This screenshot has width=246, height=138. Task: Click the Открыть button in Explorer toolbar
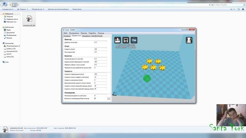(23, 9)
